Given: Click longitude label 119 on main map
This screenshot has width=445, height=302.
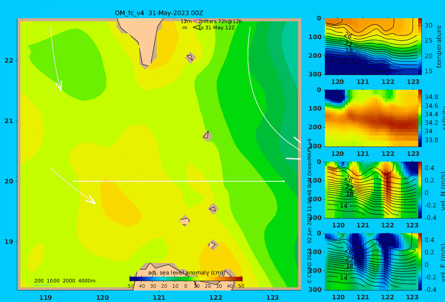Looking at the screenshot, I should pyautogui.click(x=45, y=298).
